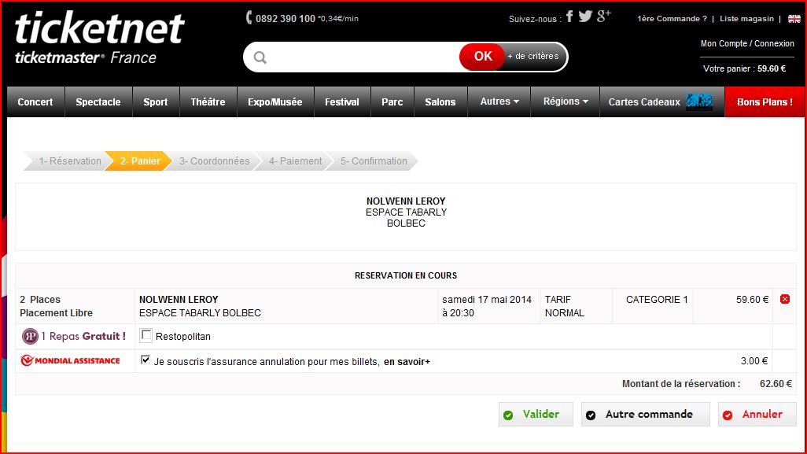Tick the Restopolitan checkbox

click(x=146, y=336)
